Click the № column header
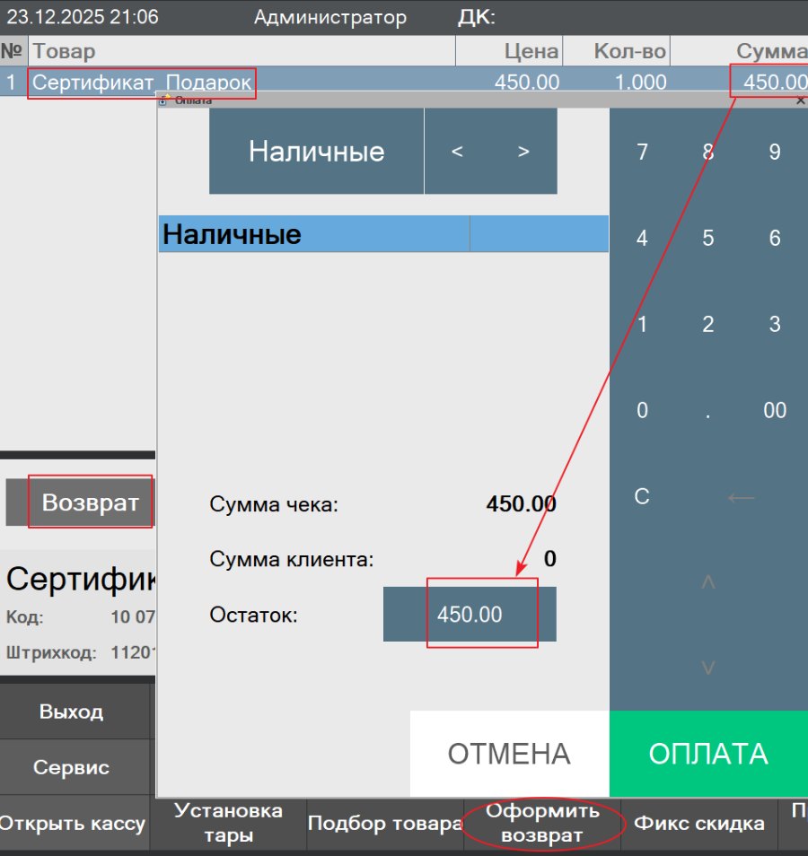The image size is (808, 856). point(13,51)
